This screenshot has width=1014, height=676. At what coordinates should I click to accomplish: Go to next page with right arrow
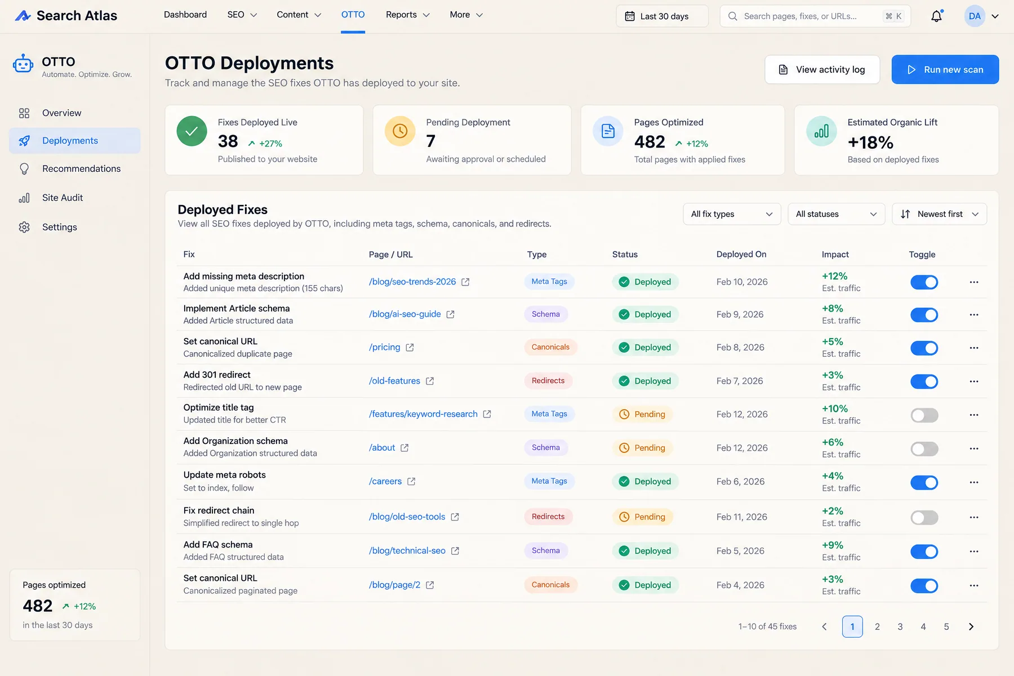971,627
